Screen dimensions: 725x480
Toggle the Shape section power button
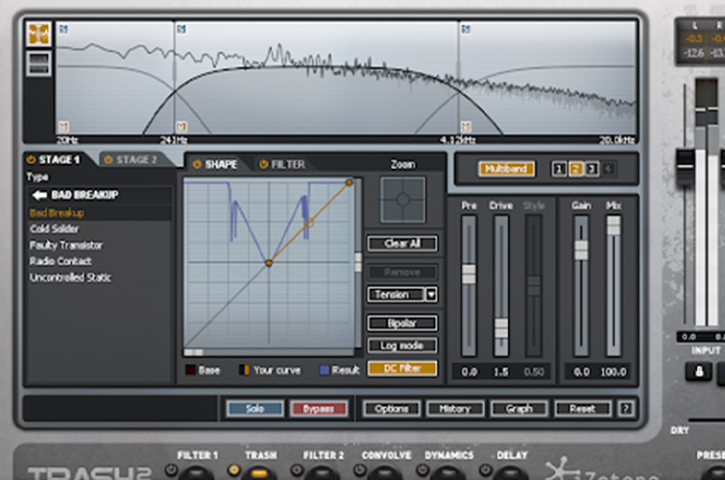click(x=197, y=164)
